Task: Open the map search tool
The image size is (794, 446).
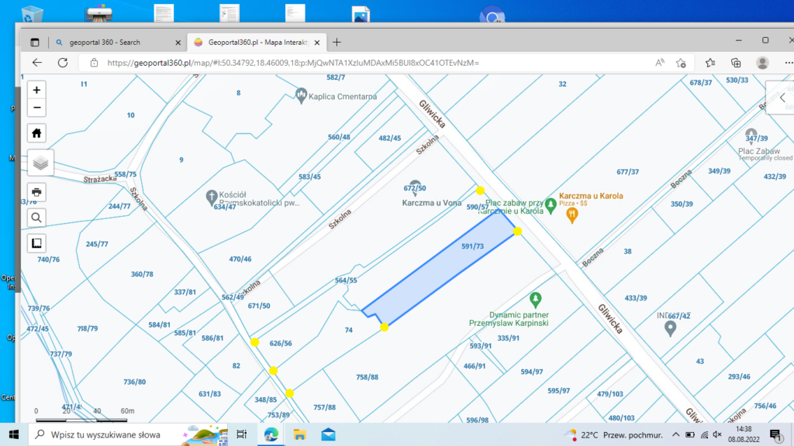Action: click(36, 218)
